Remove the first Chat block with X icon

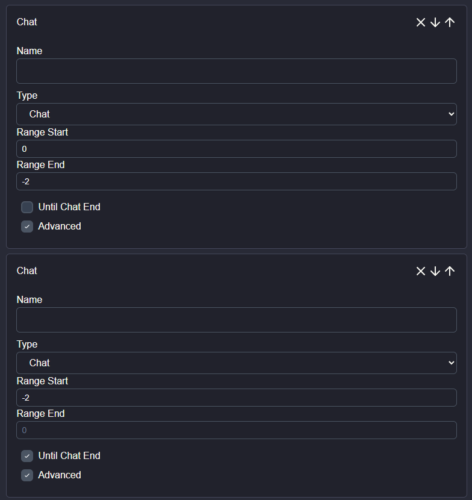pyautogui.click(x=421, y=22)
